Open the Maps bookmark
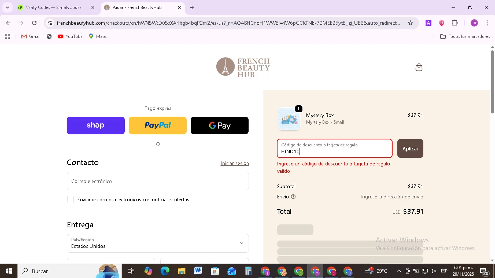The height and width of the screenshot is (278, 495). click(98, 36)
